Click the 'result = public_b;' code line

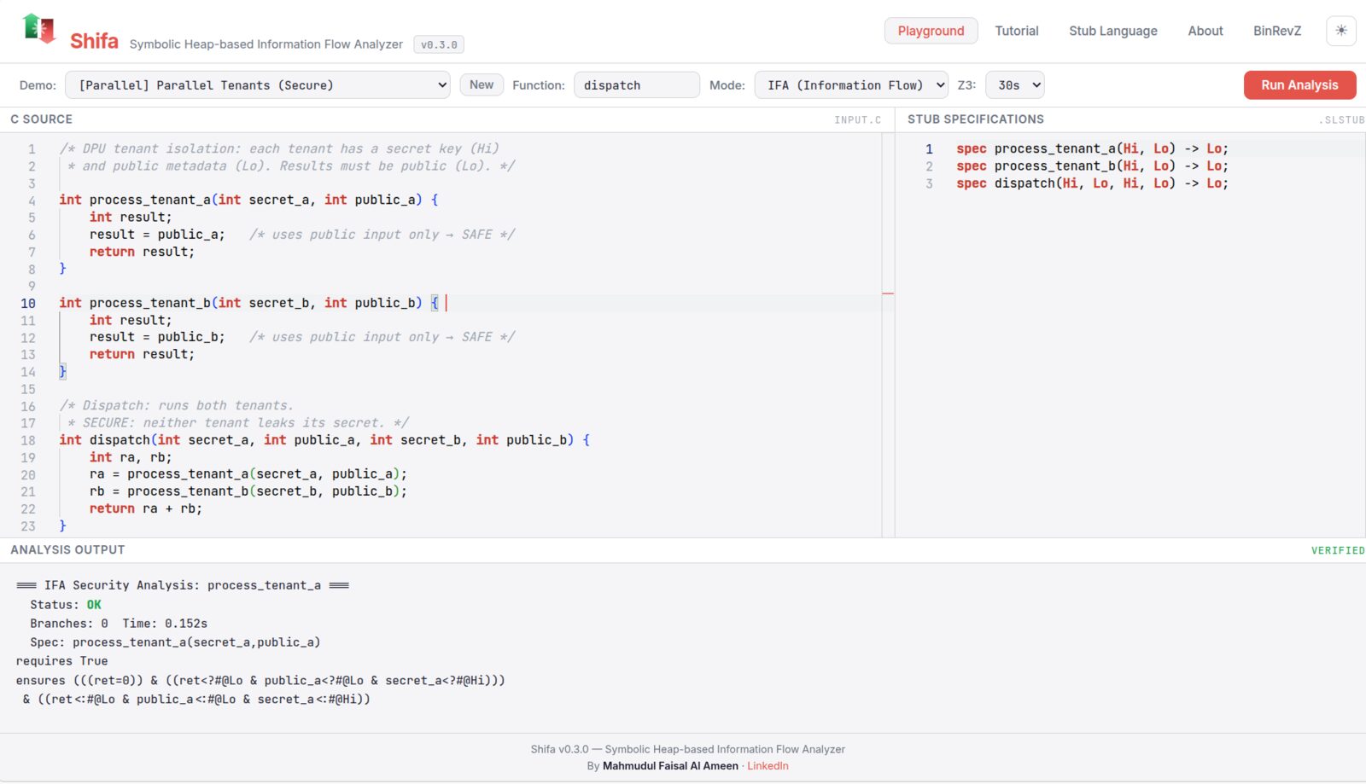[x=157, y=337]
